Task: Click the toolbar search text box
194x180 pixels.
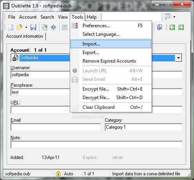Action: click(x=131, y=17)
